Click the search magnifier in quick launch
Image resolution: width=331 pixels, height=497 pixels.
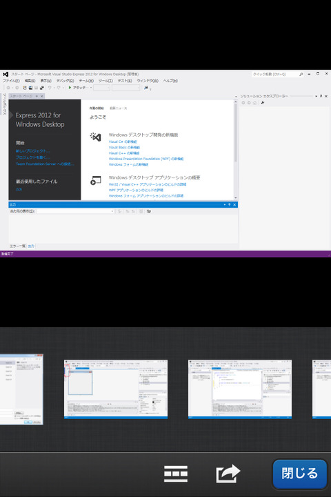click(301, 74)
